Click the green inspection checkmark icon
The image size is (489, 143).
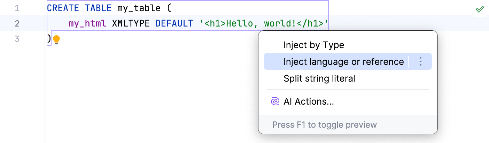[480, 9]
